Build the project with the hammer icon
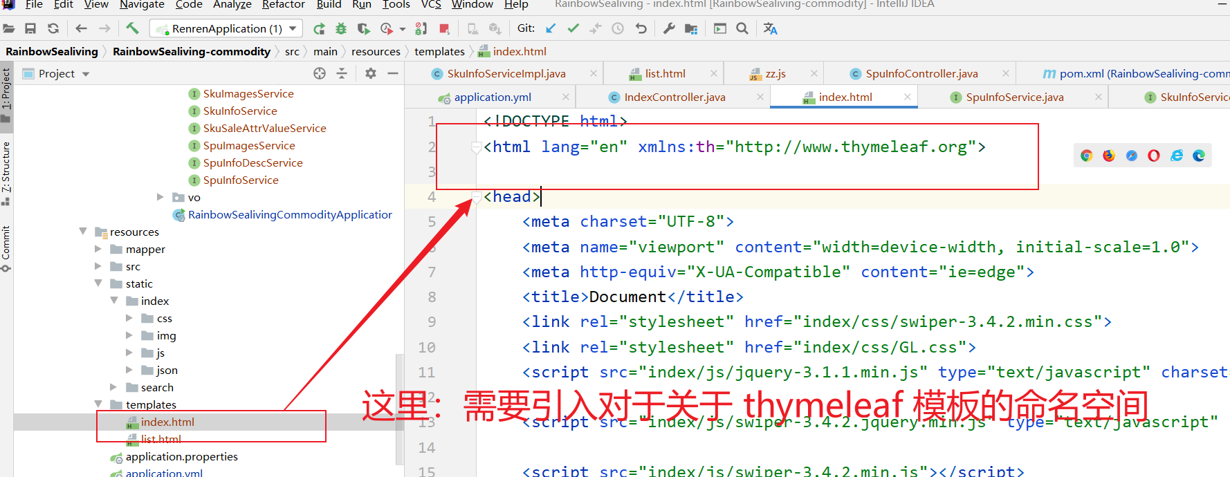The height and width of the screenshot is (477, 1230). point(132,28)
